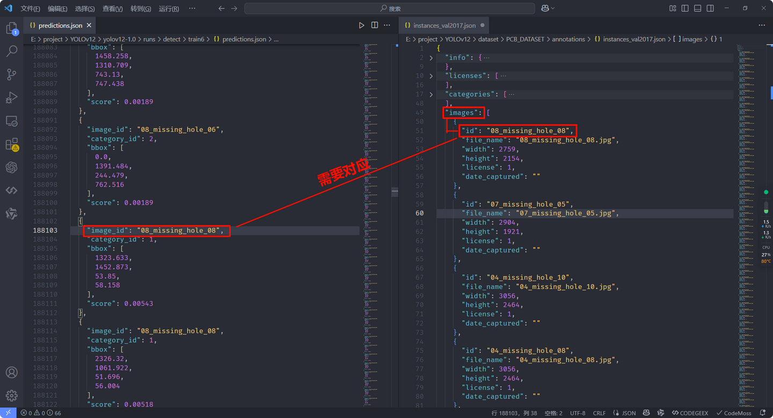Viewport: 773px width, 418px height.
Task: Open Run and Debug panel
Action: point(11,98)
